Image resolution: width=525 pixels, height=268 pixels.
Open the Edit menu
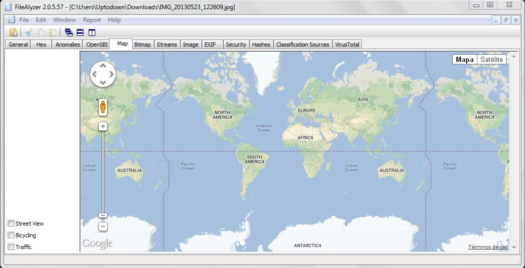click(x=41, y=20)
